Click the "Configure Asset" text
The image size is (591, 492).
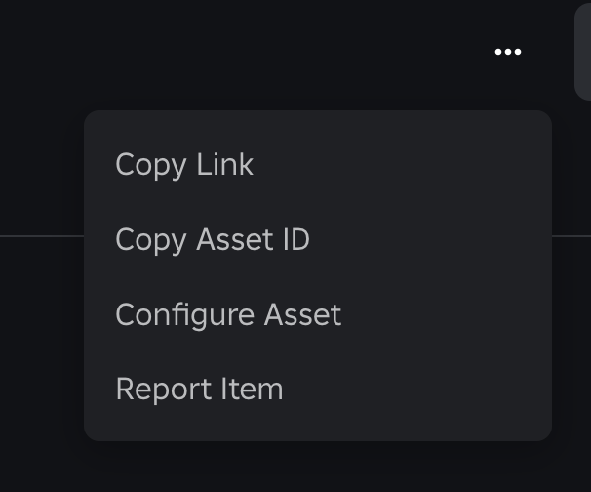tap(228, 314)
